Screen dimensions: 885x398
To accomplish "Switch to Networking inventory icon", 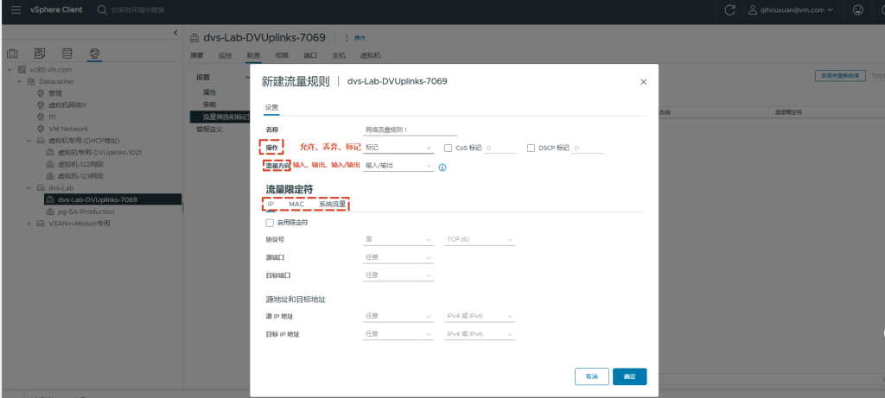I will click(94, 54).
